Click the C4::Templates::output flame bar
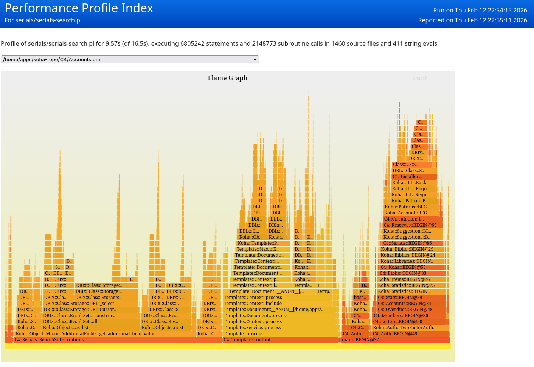 (x=281, y=340)
